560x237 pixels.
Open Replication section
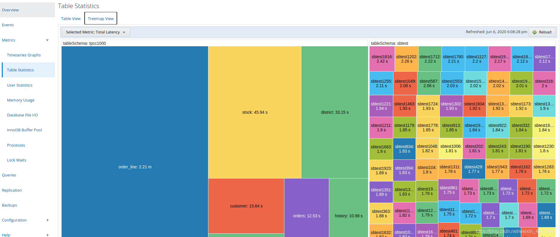click(12, 190)
